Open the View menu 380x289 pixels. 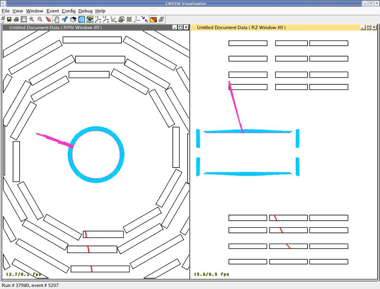tap(18, 11)
